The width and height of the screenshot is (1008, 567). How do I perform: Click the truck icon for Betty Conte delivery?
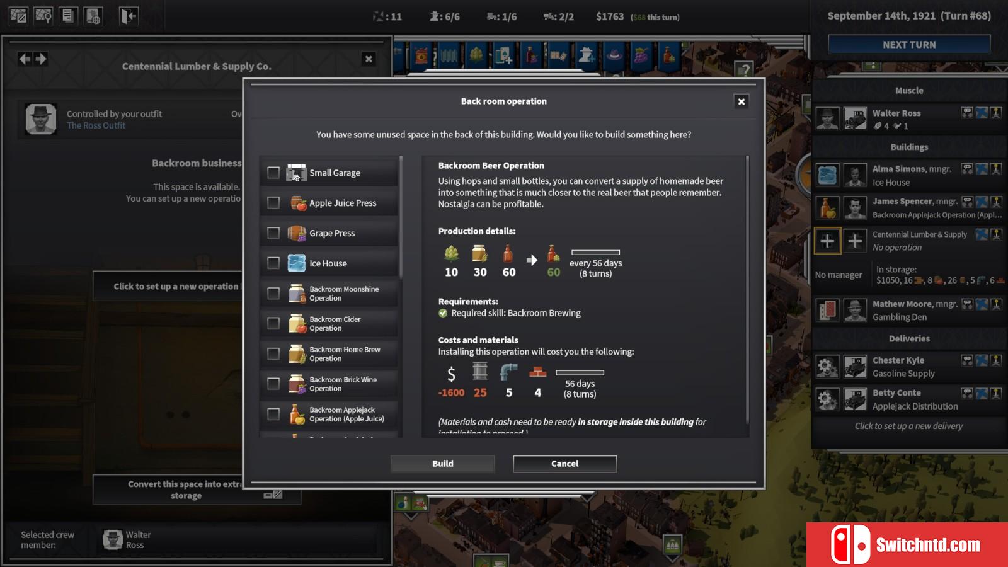point(855,399)
